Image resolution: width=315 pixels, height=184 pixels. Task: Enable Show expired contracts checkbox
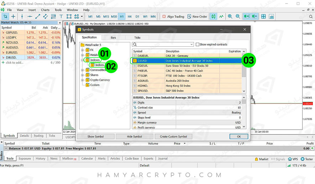click(198, 44)
